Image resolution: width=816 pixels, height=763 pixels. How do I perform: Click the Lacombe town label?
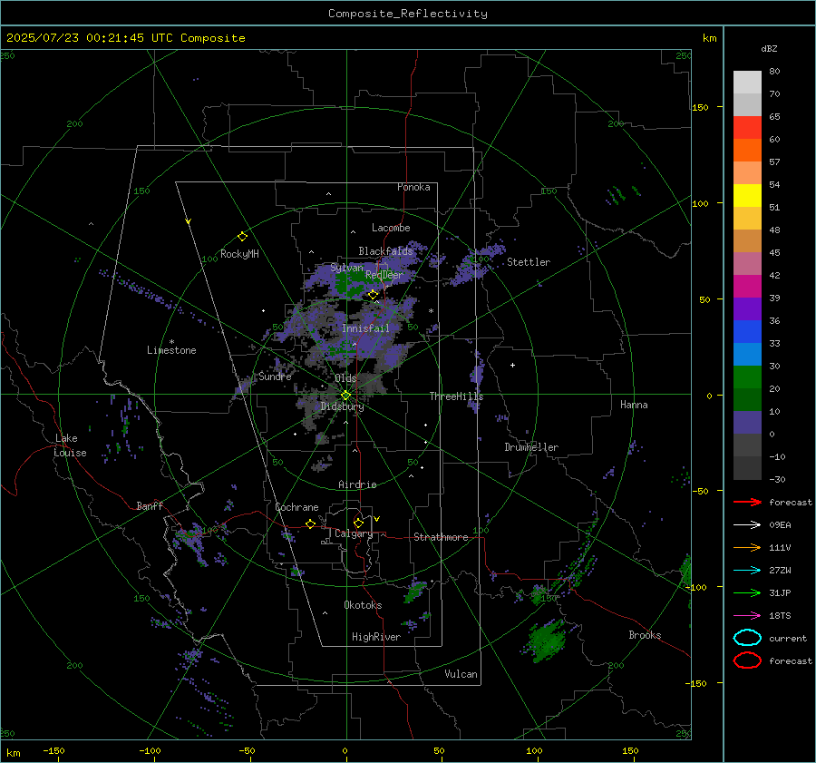tap(390, 228)
